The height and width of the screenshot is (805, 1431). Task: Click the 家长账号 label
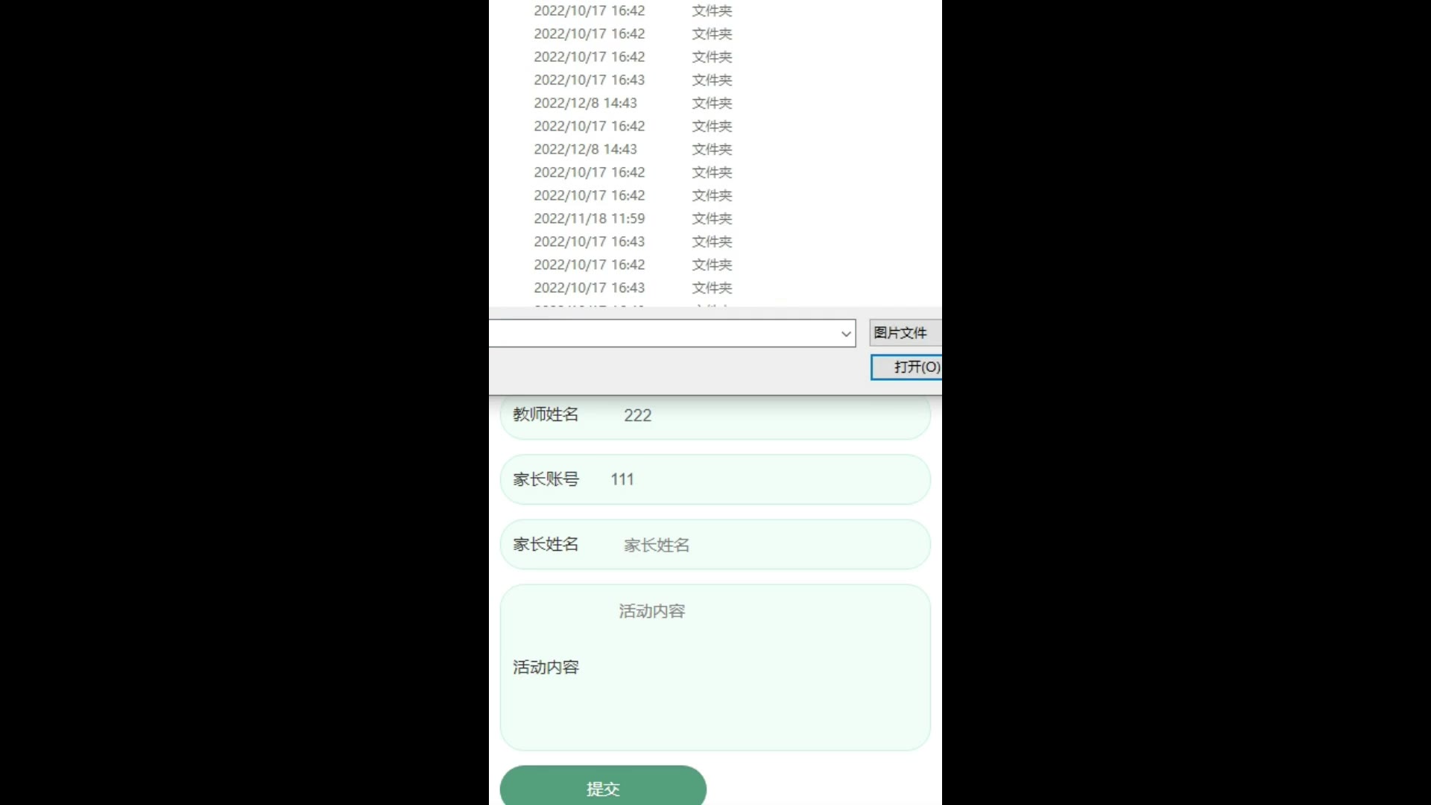pos(546,479)
